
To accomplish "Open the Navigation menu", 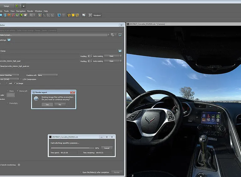I will [21, 11].
